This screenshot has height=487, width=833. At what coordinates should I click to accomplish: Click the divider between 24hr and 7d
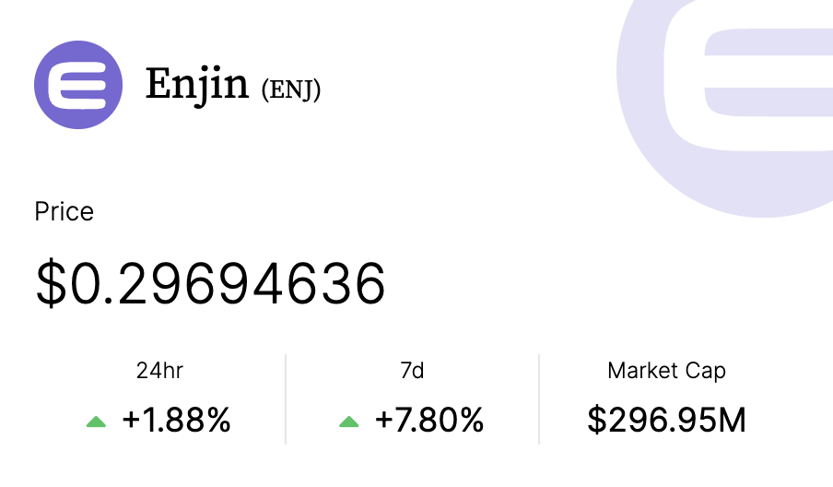click(x=286, y=399)
